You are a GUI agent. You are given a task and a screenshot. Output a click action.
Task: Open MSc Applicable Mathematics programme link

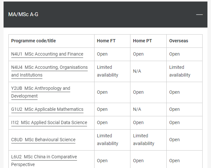coord(47,110)
